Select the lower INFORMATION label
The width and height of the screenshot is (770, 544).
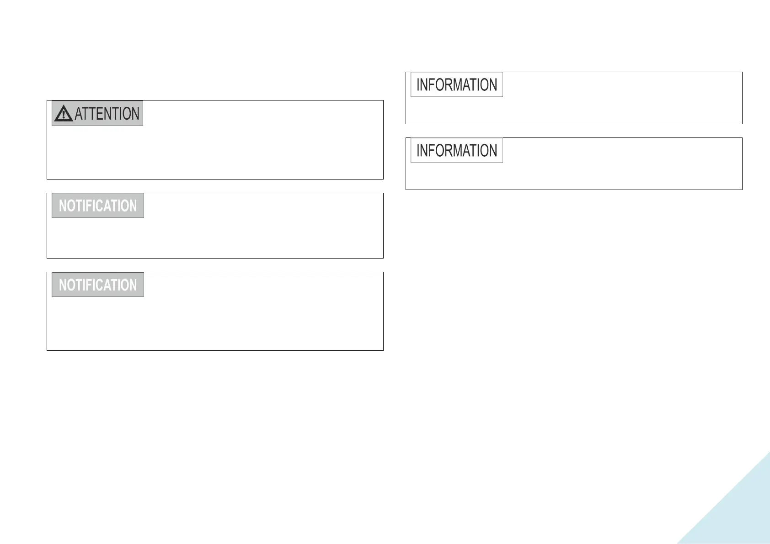pos(457,150)
